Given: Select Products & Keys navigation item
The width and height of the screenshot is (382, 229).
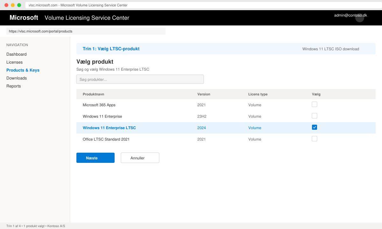Looking at the screenshot, I should [x=23, y=70].
